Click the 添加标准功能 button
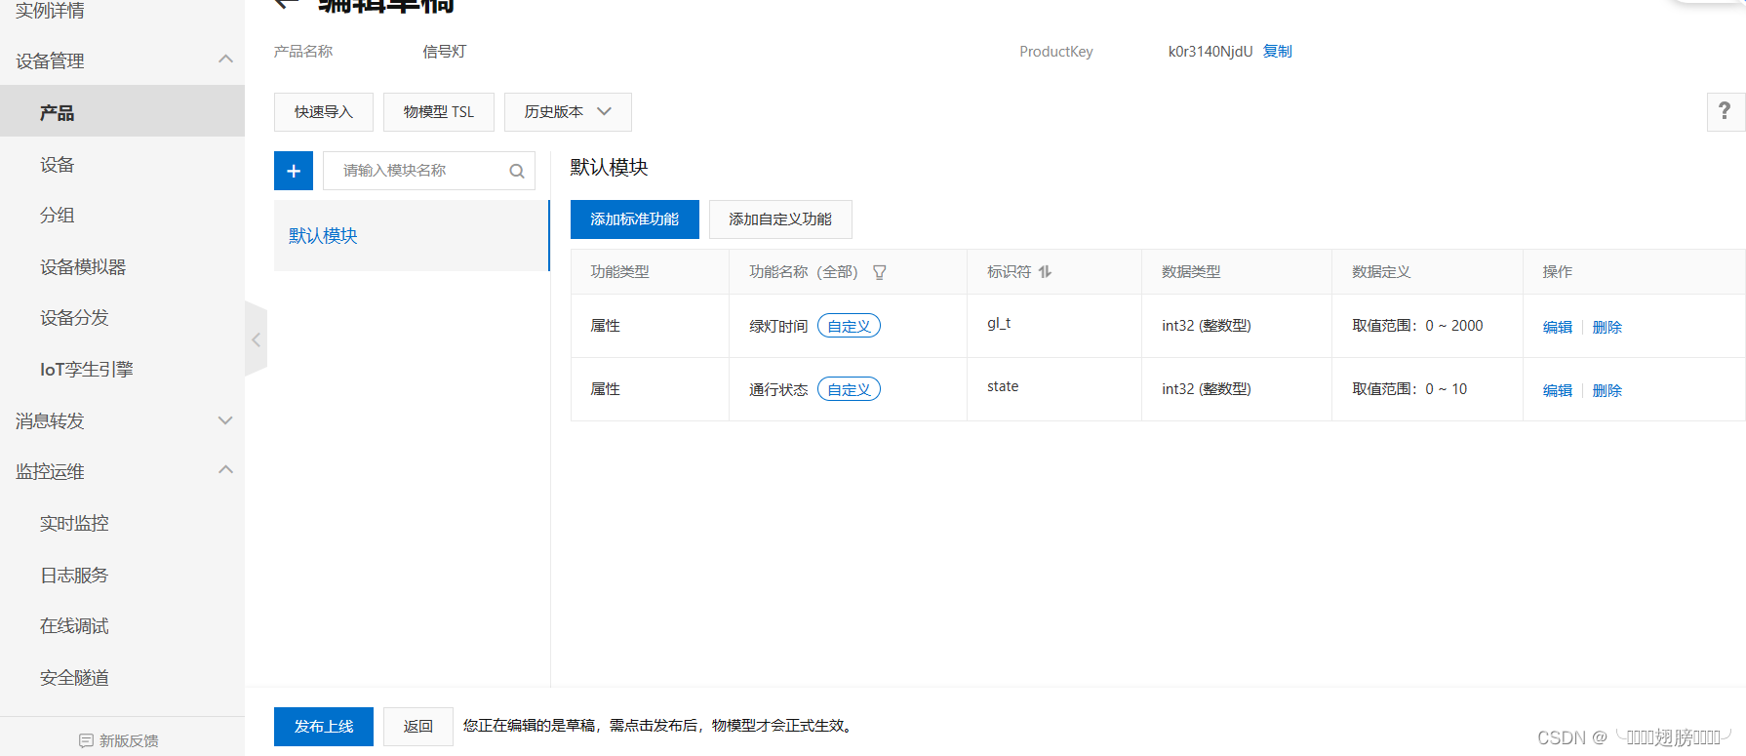Image resolution: width=1746 pixels, height=756 pixels. pos(635,219)
